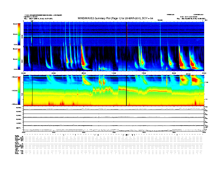Click the 20:00 tick label under RAD1 panel
This screenshot has height=170, width=220.
click(174, 73)
